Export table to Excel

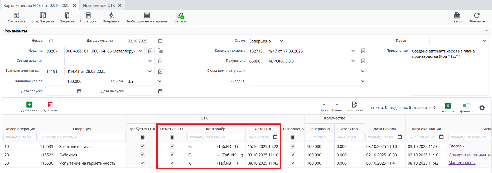click(x=448, y=106)
